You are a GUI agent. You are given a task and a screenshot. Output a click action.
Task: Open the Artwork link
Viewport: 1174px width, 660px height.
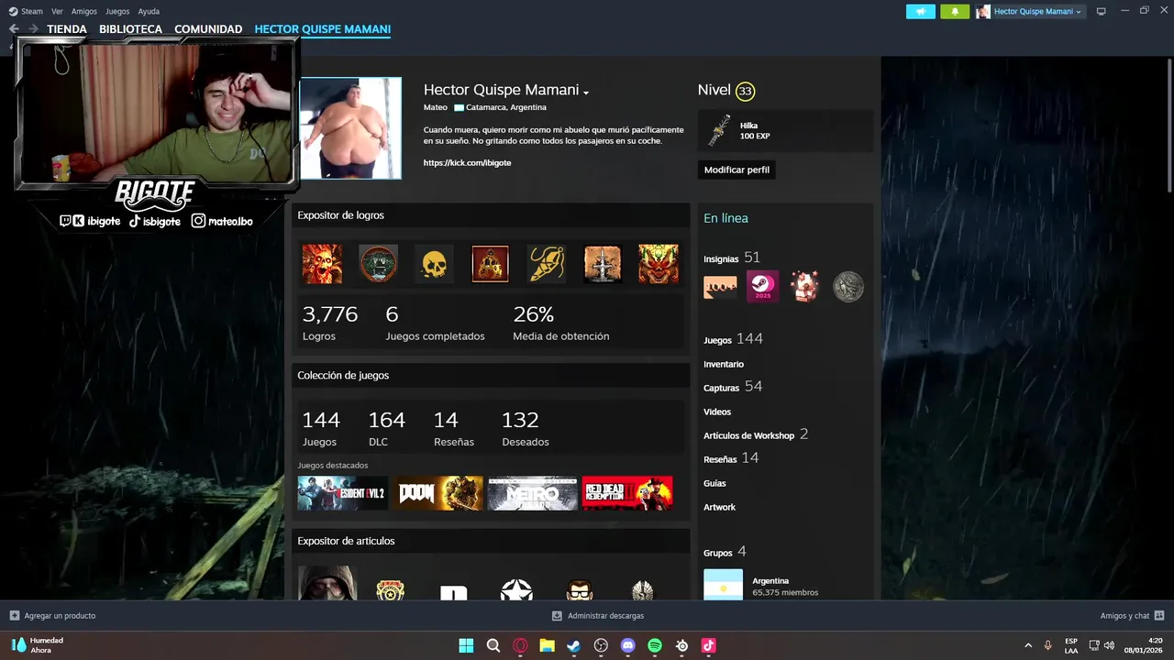pos(719,507)
